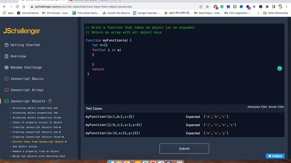Click the Random Challenge icon

point(6,67)
